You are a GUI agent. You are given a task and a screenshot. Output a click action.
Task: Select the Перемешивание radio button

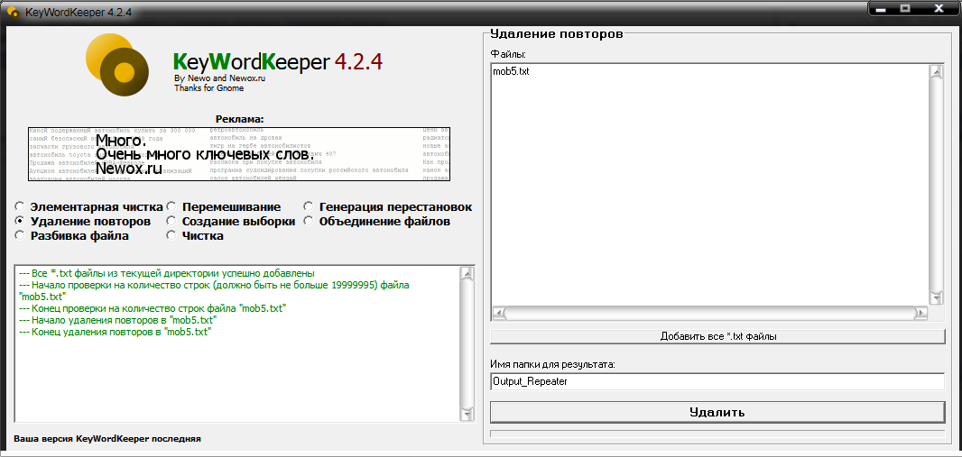(x=171, y=207)
